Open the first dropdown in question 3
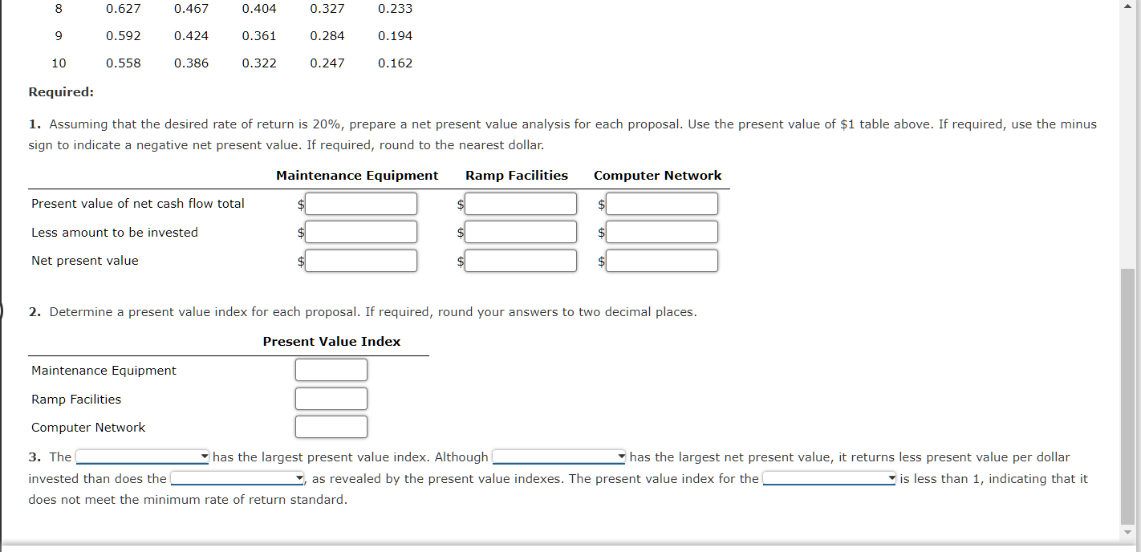 pos(141,456)
